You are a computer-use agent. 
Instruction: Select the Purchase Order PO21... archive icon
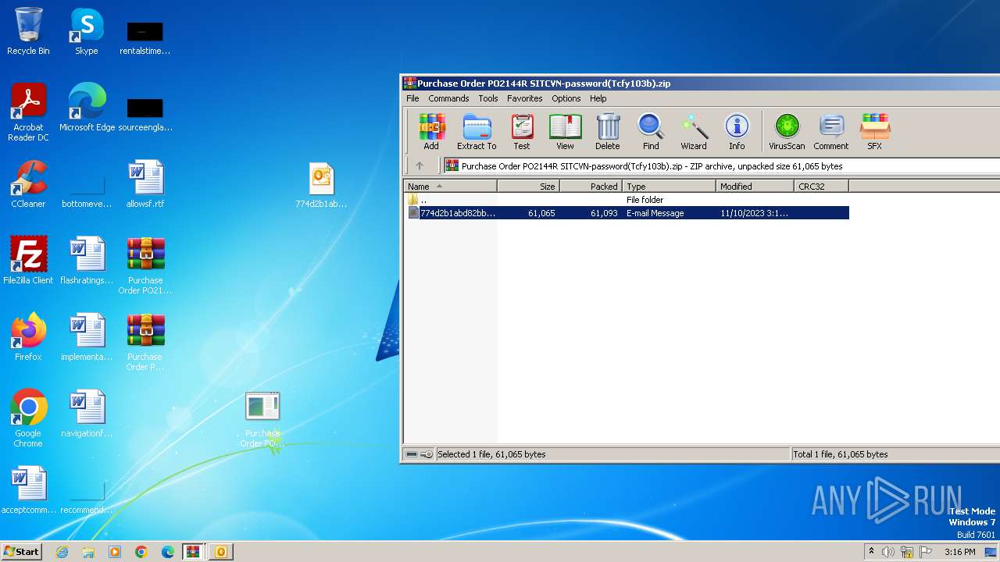[x=145, y=265]
